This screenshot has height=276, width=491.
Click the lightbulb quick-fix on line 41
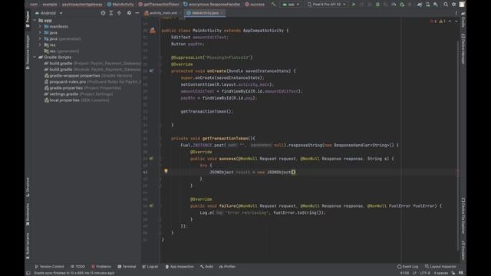point(166,171)
